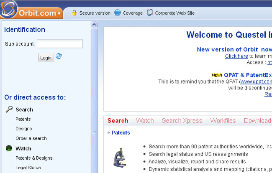Click the 'Analyze, visualize, report and share results' text
Viewport: 272px width, 173px height.
tap(197, 162)
